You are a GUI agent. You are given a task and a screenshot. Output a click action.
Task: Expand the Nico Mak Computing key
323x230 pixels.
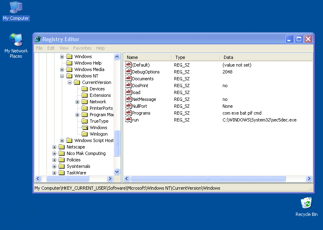click(54, 153)
